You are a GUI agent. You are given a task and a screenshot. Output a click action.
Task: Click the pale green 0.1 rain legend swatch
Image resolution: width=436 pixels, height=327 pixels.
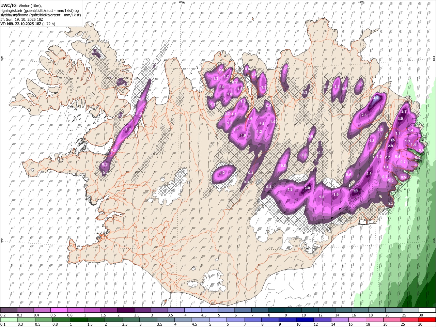click(9, 320)
